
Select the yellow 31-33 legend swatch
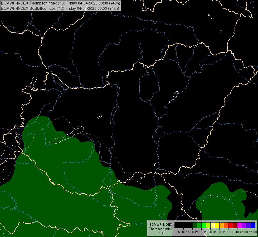[x=217, y=225]
